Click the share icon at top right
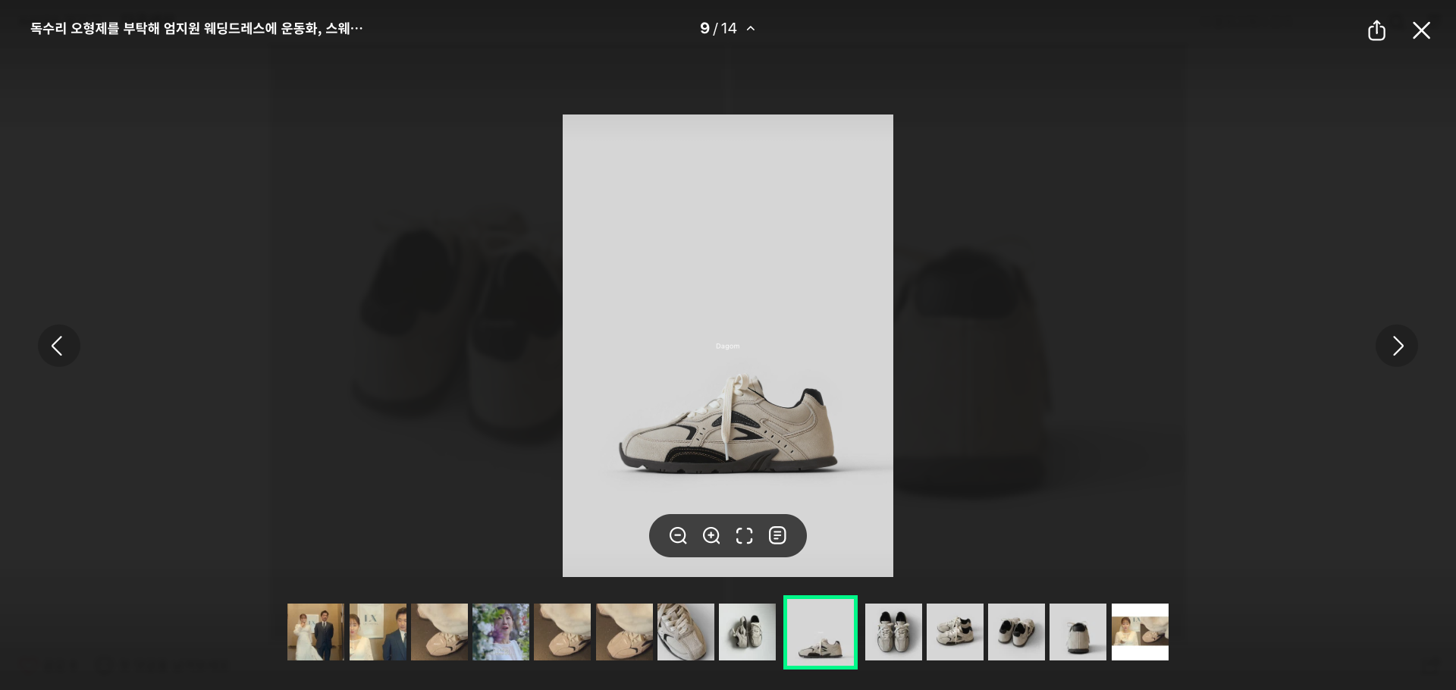The height and width of the screenshot is (690, 1456). click(1376, 30)
